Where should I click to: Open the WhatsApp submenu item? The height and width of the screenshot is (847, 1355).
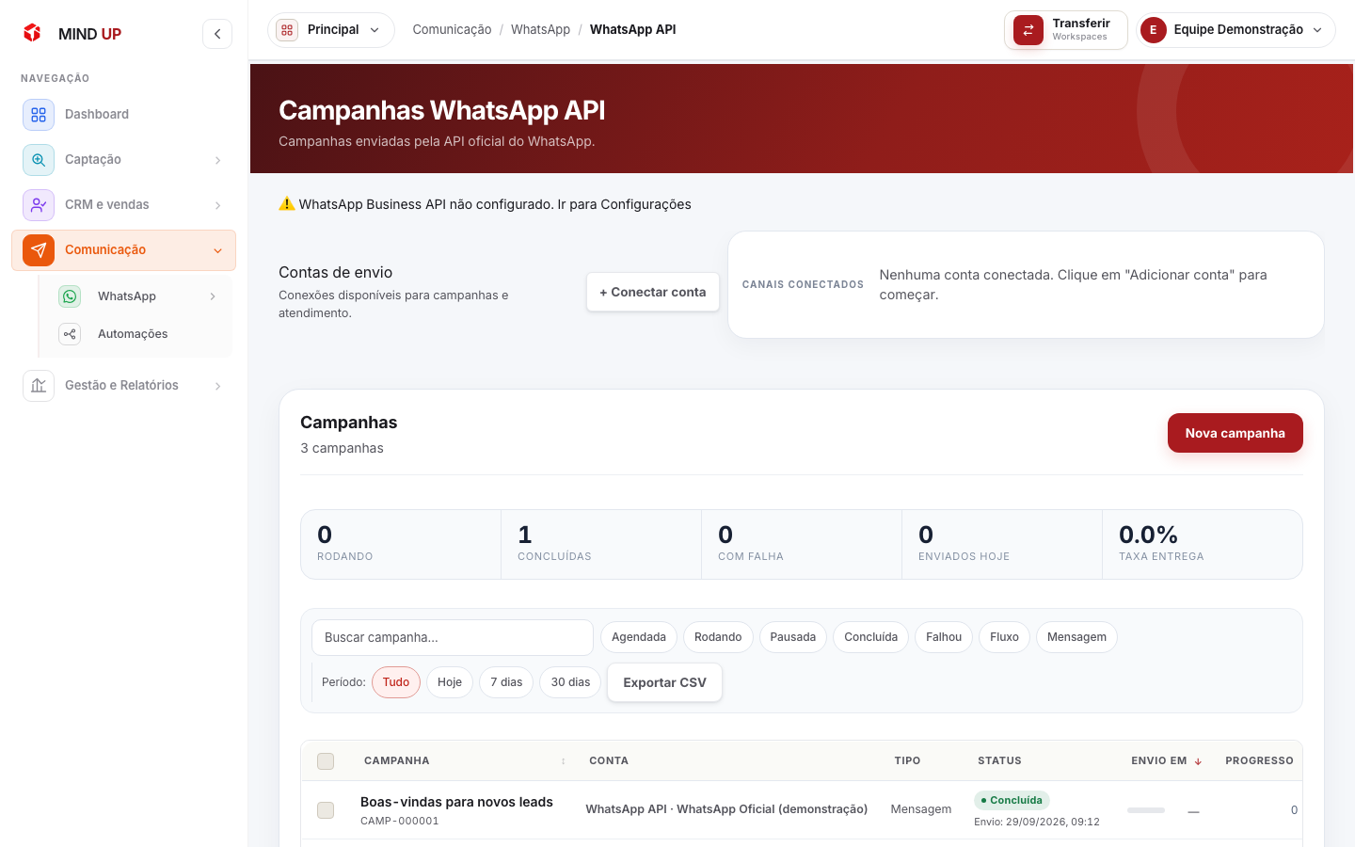coord(140,296)
